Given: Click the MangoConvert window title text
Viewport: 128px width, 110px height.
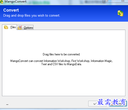Looking at the screenshot, I should click(x=15, y=2).
